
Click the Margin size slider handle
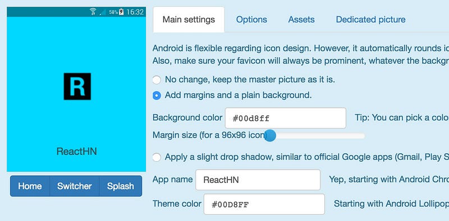click(270, 135)
